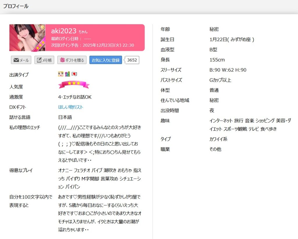
Task: Click the カワイイ系 type value
Action: [x=218, y=139]
